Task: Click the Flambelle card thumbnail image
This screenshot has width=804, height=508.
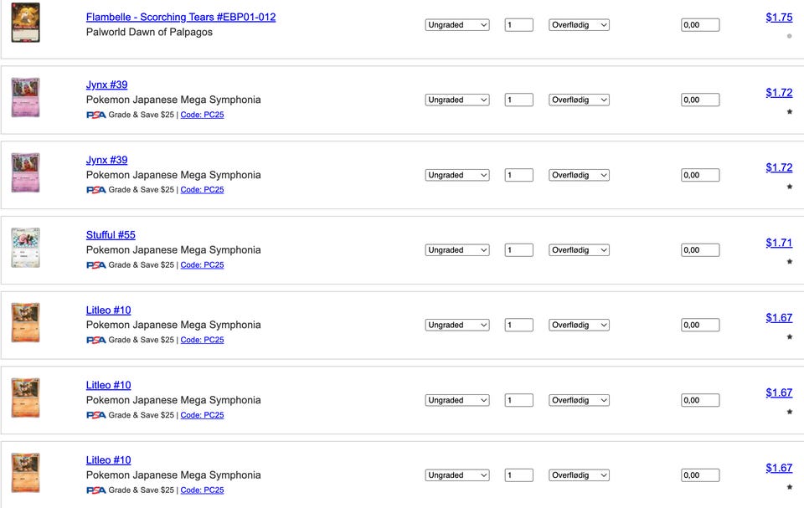Action: (26, 23)
